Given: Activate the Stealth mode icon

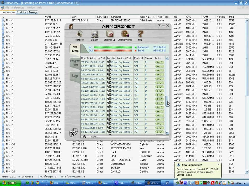Looking at the screenshot, I should 94,34.
